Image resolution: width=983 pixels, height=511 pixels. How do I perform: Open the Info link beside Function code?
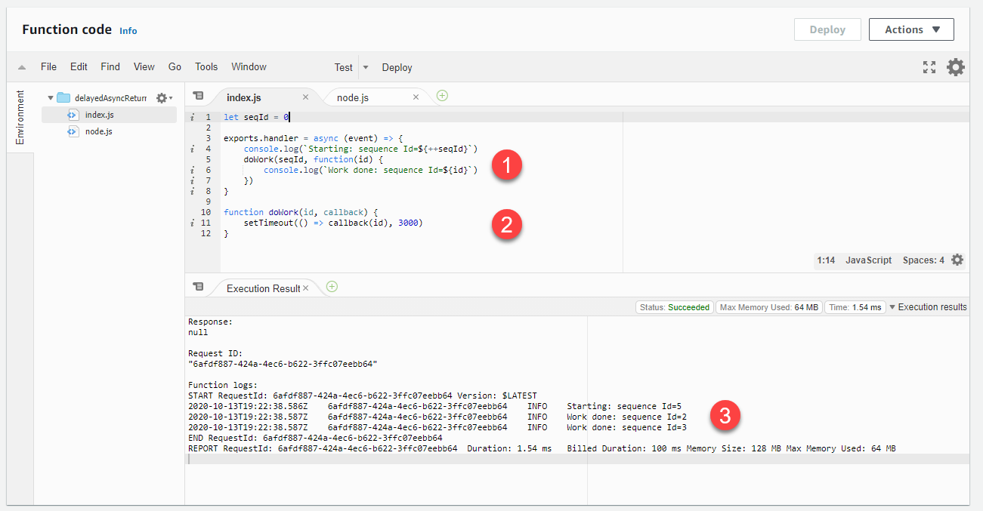tap(128, 31)
